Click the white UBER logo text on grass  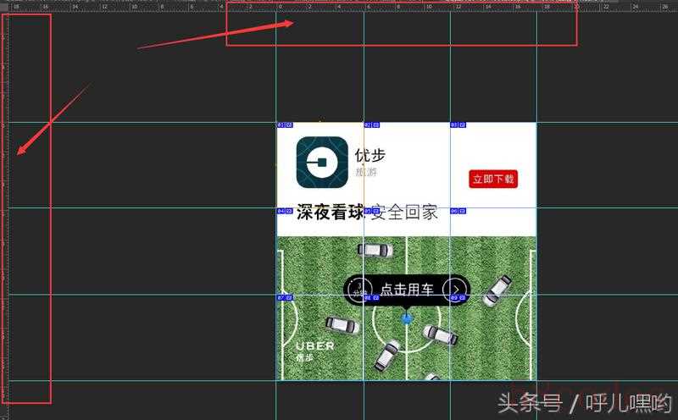pos(315,346)
